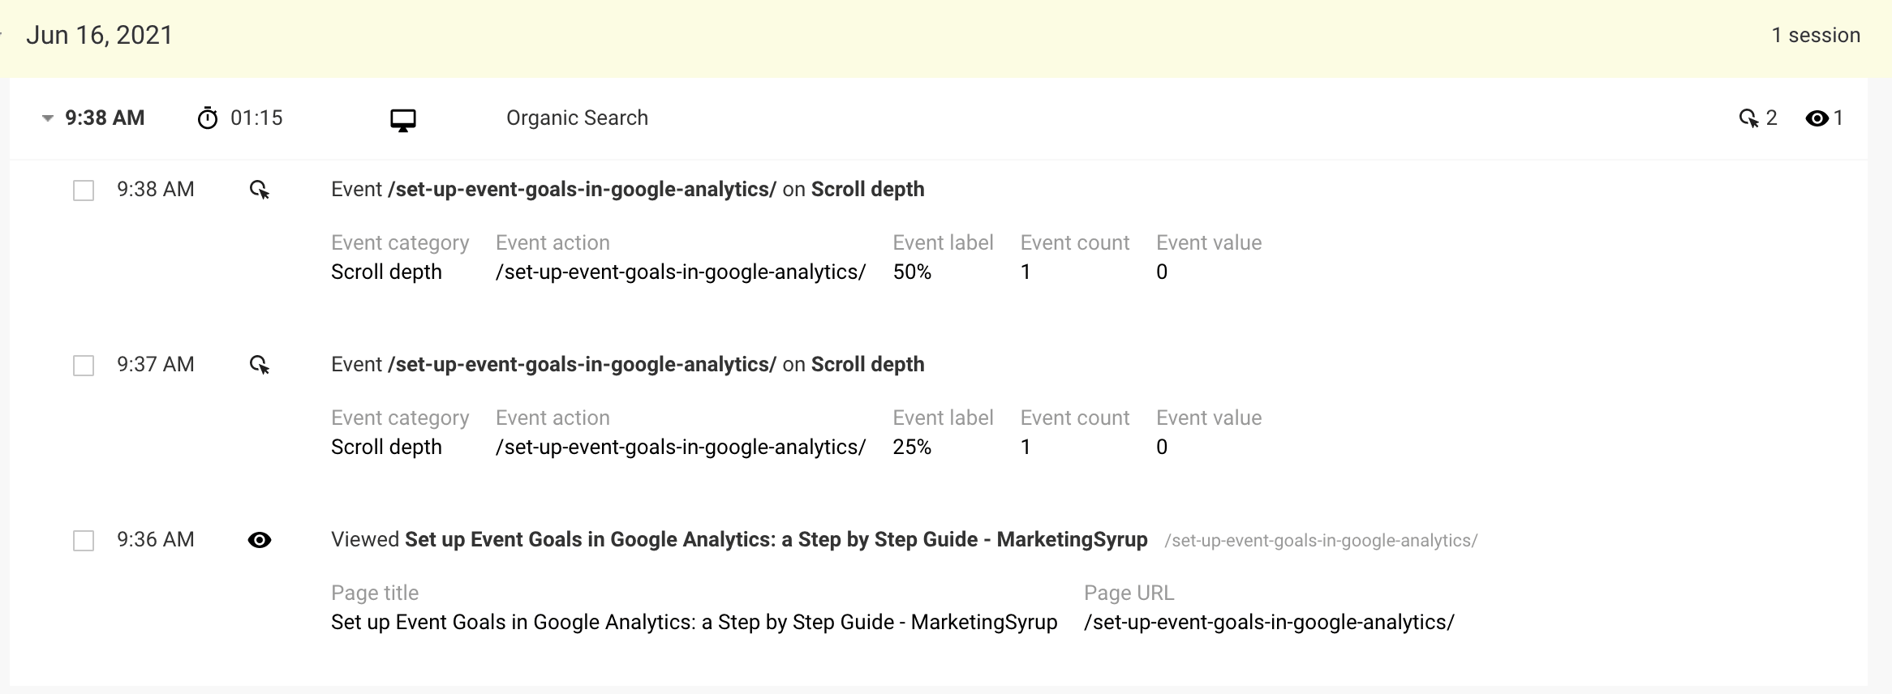Check the 9:38 AM event checkbox

point(84,189)
